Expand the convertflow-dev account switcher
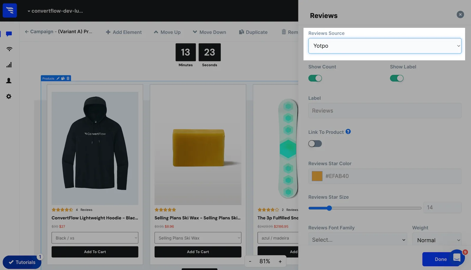 tap(55, 11)
